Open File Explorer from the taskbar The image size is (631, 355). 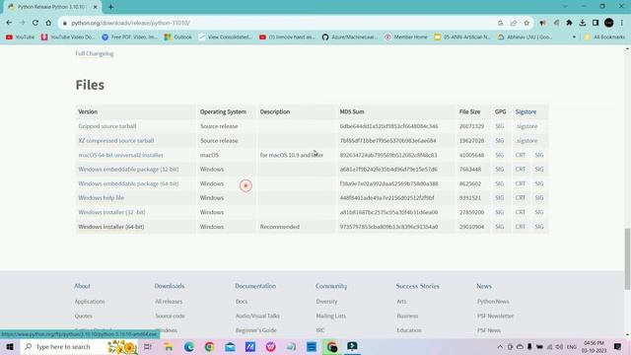[169, 346]
